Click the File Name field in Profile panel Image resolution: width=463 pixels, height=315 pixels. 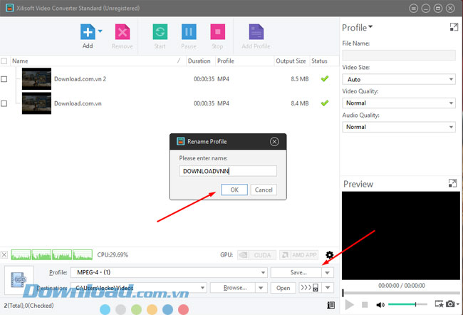point(399,56)
